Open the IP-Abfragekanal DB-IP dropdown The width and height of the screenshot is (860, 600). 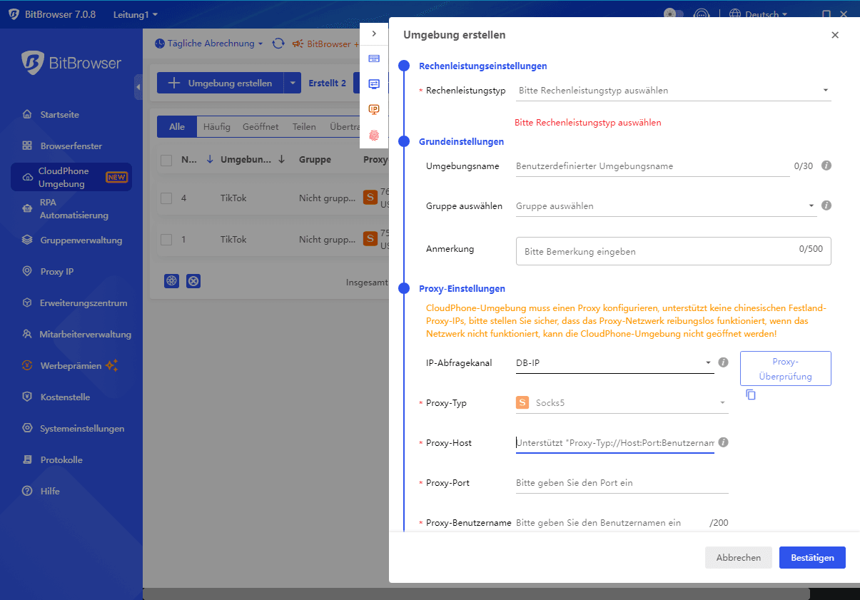tap(614, 363)
